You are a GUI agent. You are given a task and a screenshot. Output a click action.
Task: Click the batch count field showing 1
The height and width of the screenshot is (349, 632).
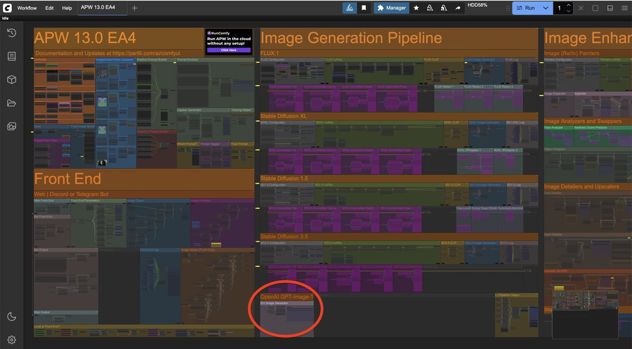pos(559,8)
